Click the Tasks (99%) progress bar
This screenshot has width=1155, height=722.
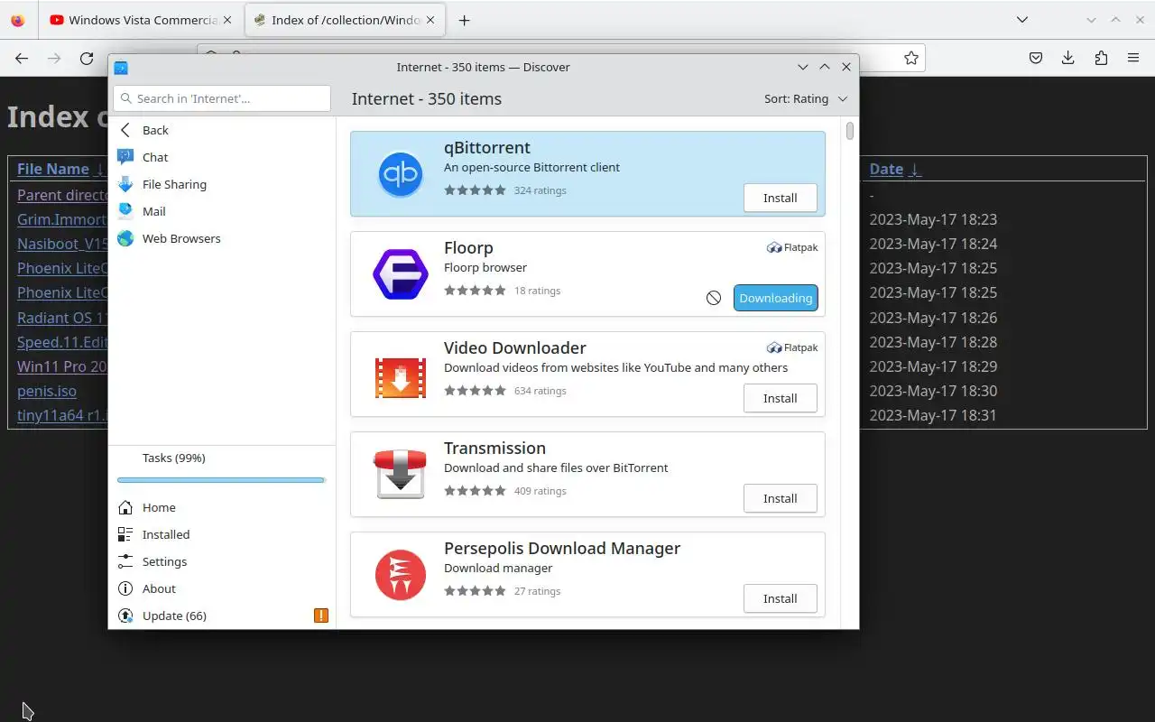click(x=221, y=480)
